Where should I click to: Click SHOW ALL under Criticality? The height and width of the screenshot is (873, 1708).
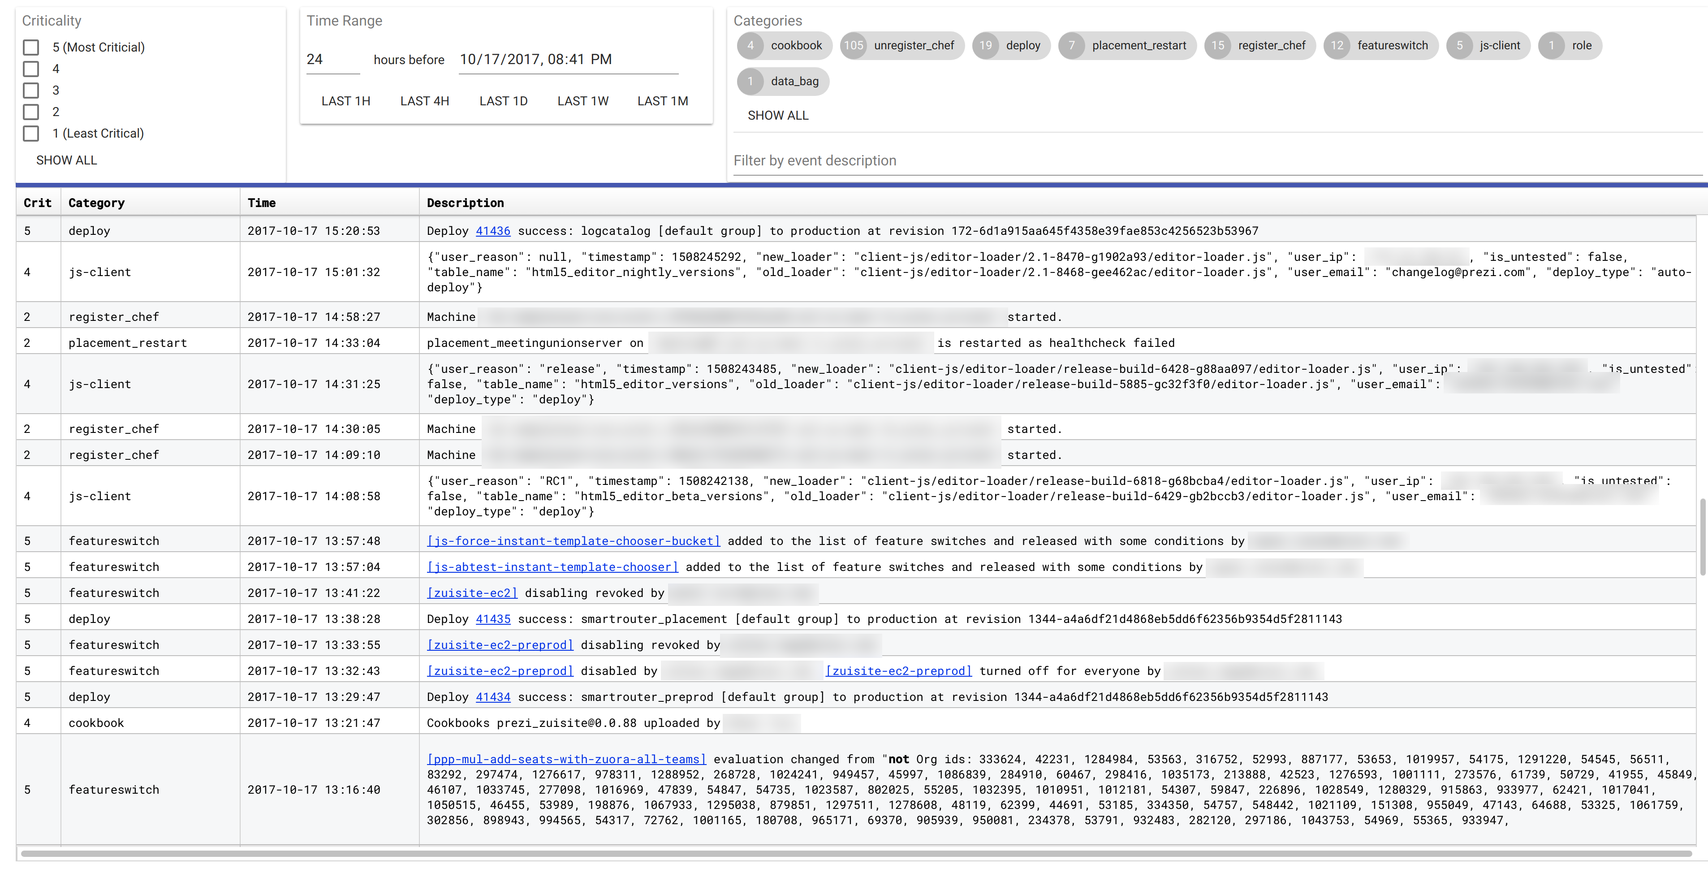click(x=66, y=160)
